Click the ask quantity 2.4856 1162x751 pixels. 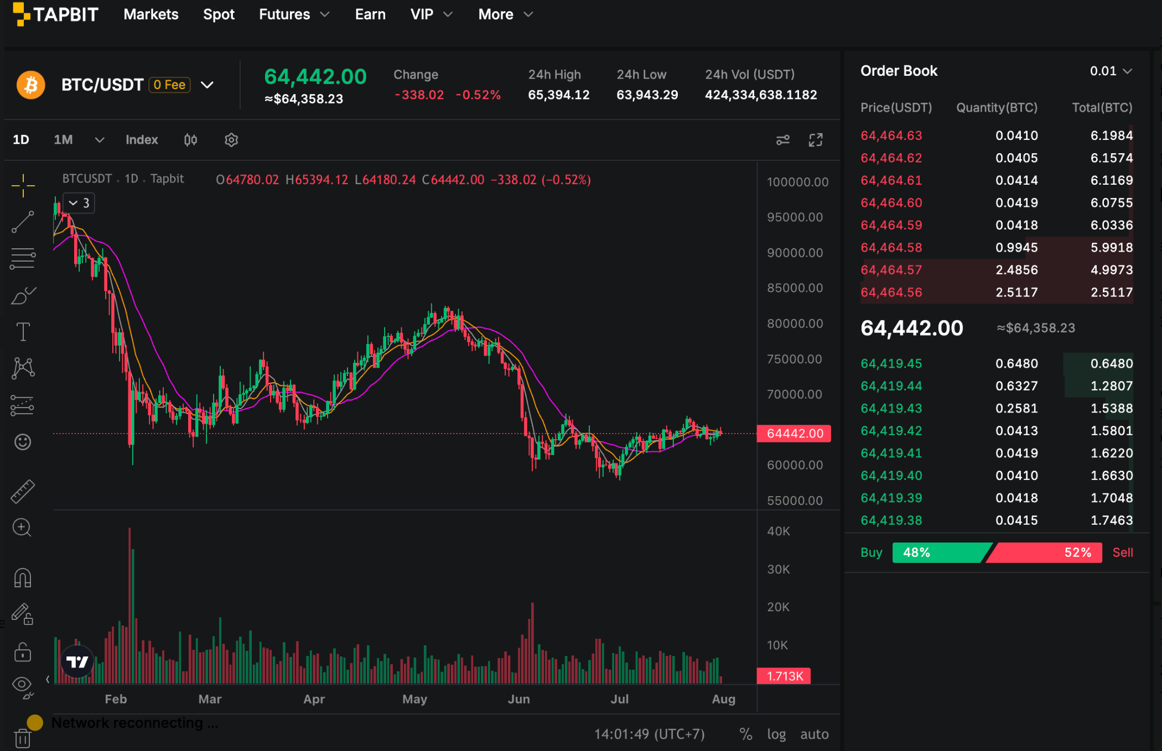tap(1016, 270)
